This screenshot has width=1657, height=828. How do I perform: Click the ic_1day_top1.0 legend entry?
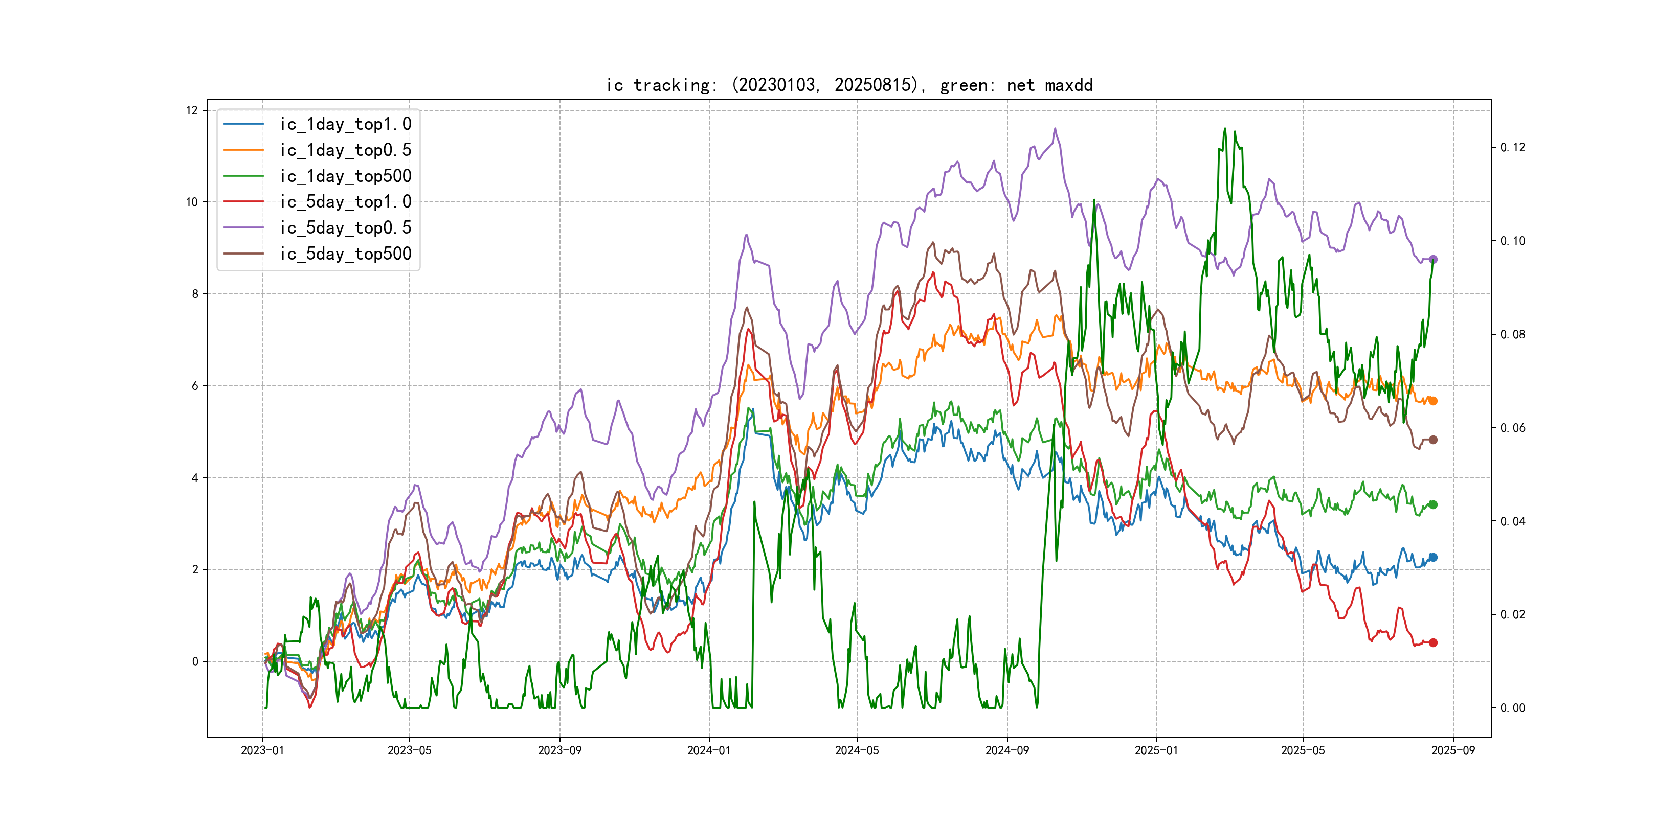[x=345, y=124]
